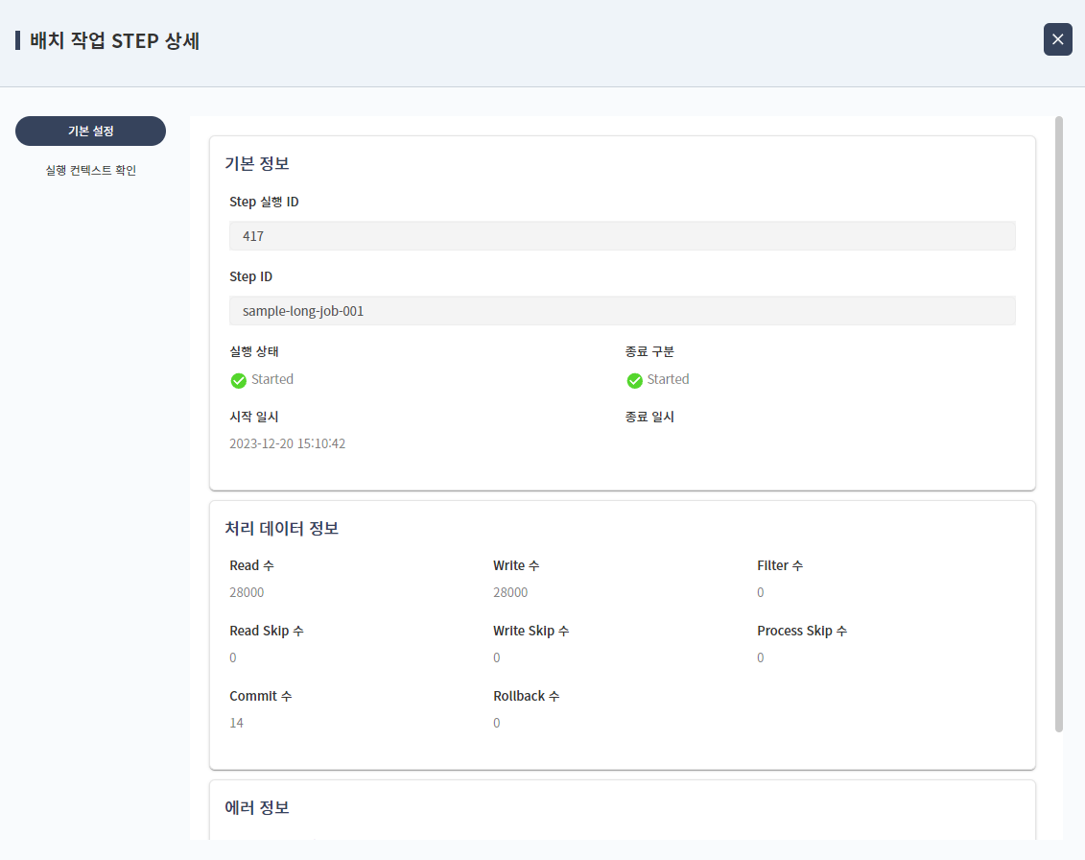Click the Write 수 value 28000
Viewport: 1085px width, 860px height.
(x=509, y=592)
